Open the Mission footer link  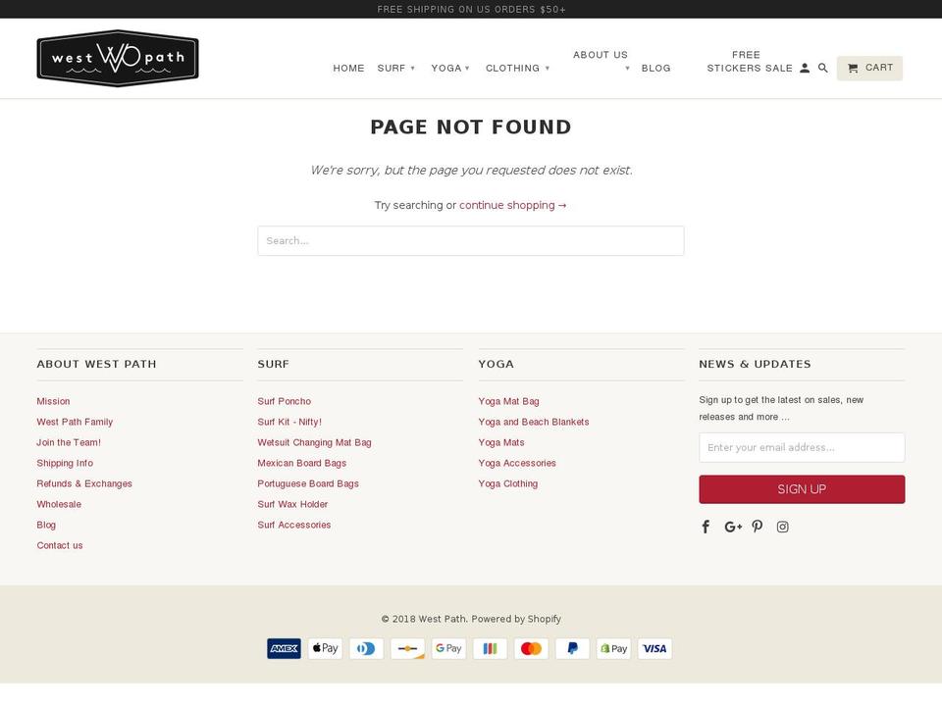pyautogui.click(x=53, y=401)
